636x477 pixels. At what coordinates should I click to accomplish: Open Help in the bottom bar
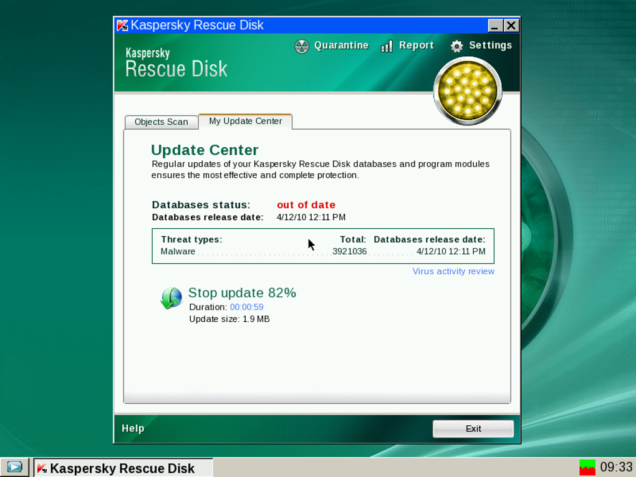(x=133, y=428)
